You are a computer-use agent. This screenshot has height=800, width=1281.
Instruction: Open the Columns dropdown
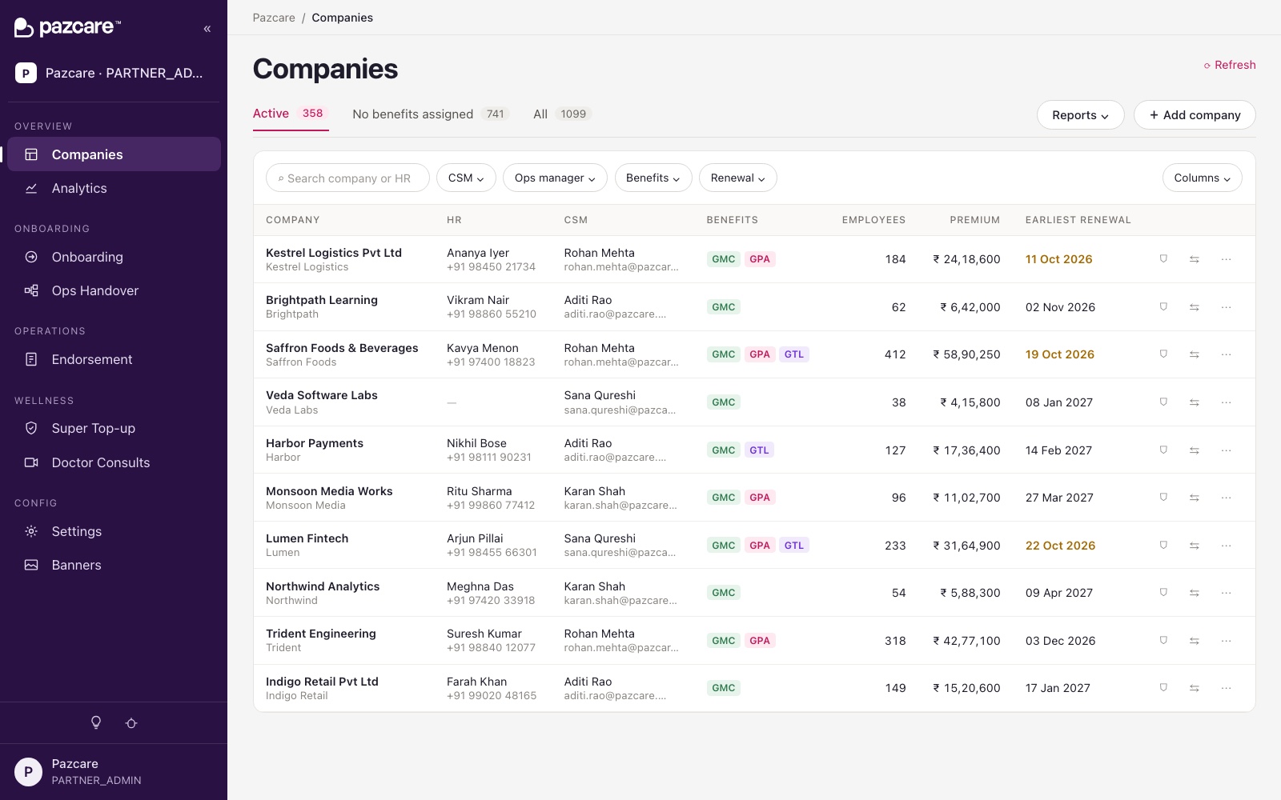tap(1202, 178)
